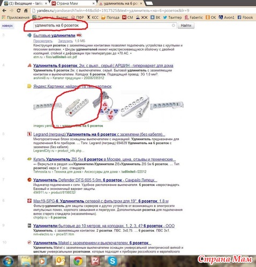Click the наверх button
This screenshot has width=256, height=267.
[7, 26]
